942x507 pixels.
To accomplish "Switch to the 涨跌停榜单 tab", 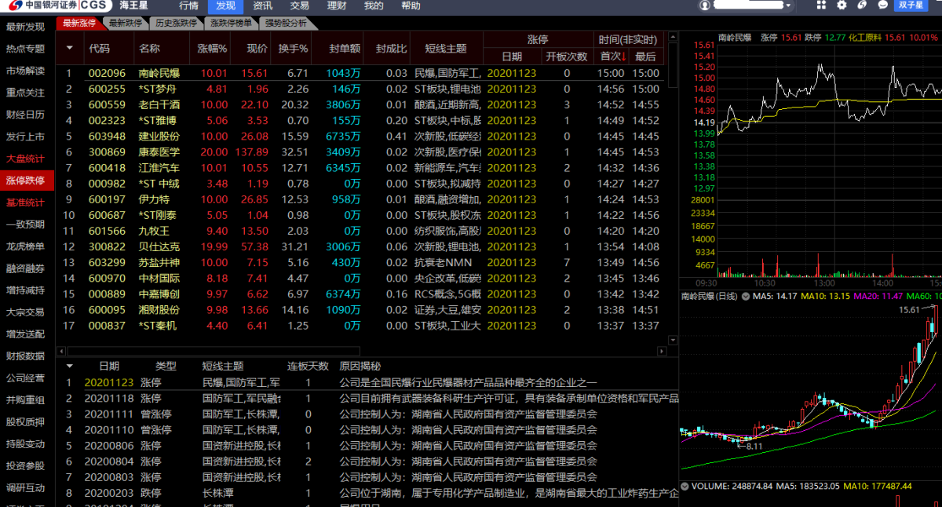I will pyautogui.click(x=231, y=23).
